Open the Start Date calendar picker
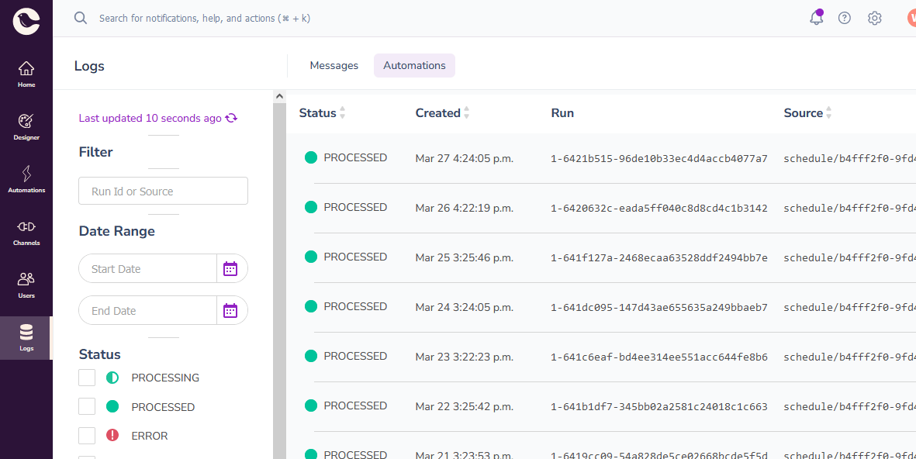 click(x=230, y=269)
